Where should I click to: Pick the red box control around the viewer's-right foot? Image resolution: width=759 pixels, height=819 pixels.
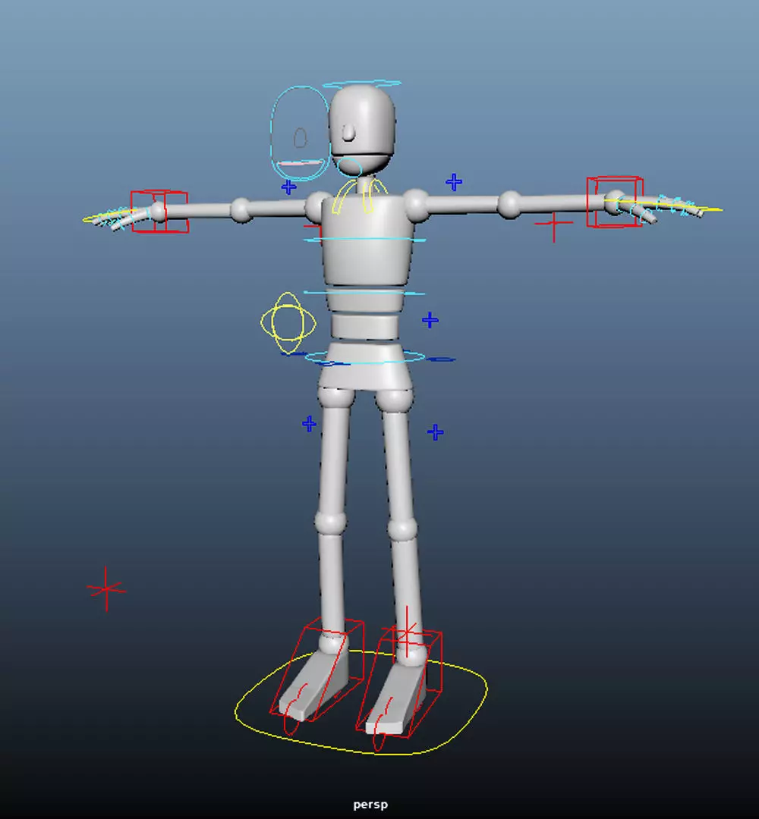tap(399, 682)
